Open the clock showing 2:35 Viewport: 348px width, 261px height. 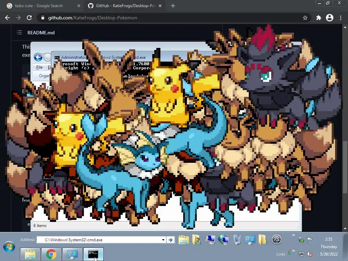coord(329,239)
